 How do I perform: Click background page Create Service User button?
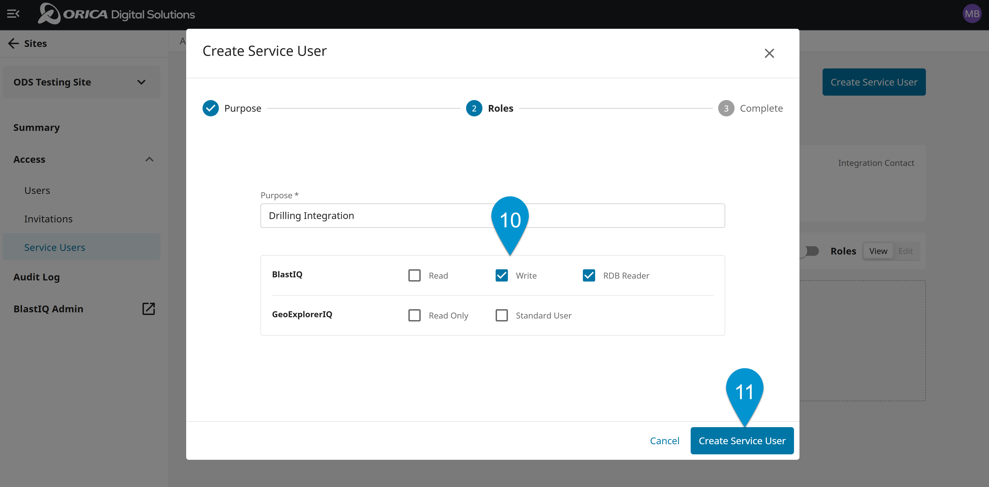(x=874, y=82)
